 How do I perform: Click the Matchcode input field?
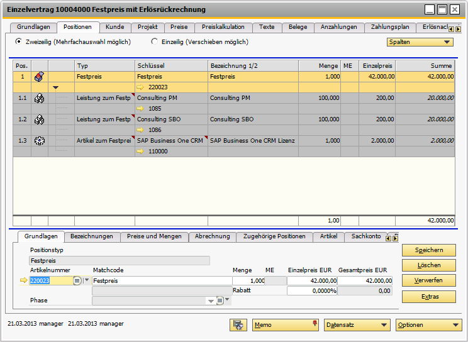coord(162,280)
